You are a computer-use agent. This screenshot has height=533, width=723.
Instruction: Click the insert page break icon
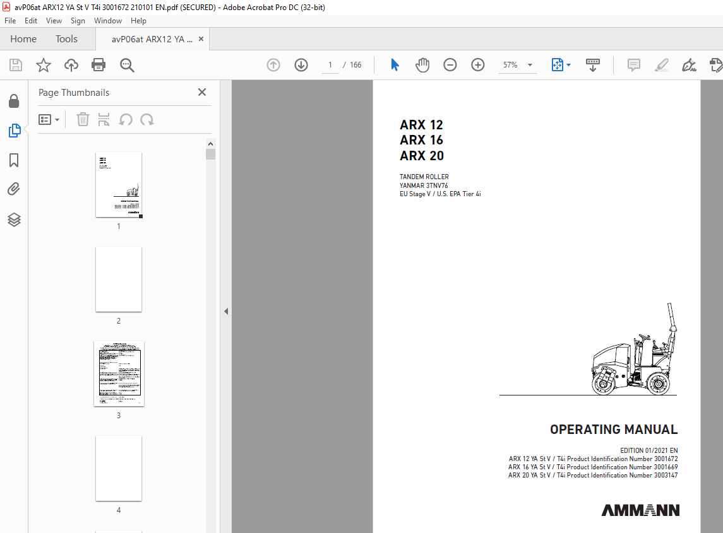(104, 120)
